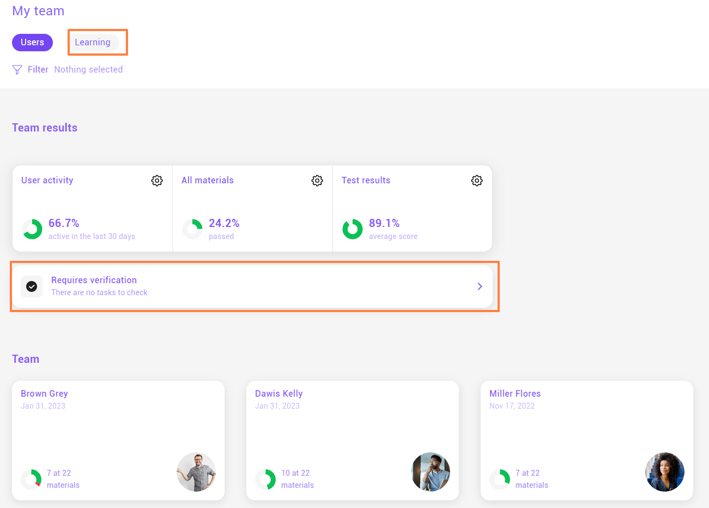Click Brown Grey's avatar photo
This screenshot has width=709, height=508.
(x=196, y=472)
